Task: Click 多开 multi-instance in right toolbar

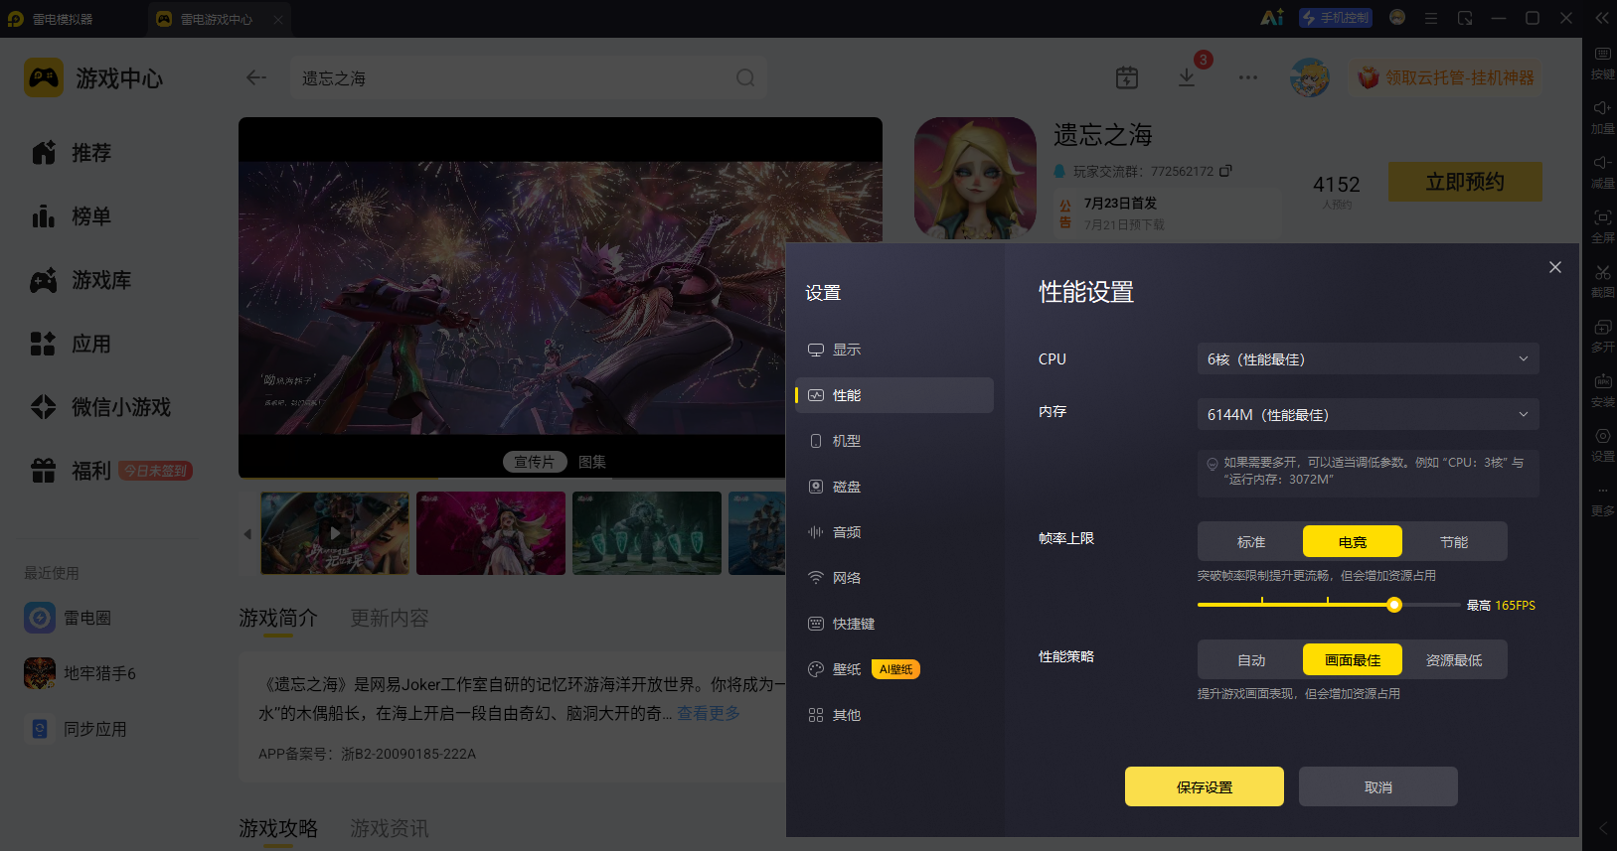Action: pos(1602,335)
